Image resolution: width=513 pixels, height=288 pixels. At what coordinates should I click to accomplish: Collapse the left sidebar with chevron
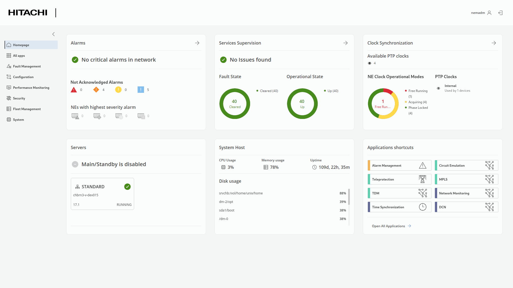pyautogui.click(x=53, y=34)
